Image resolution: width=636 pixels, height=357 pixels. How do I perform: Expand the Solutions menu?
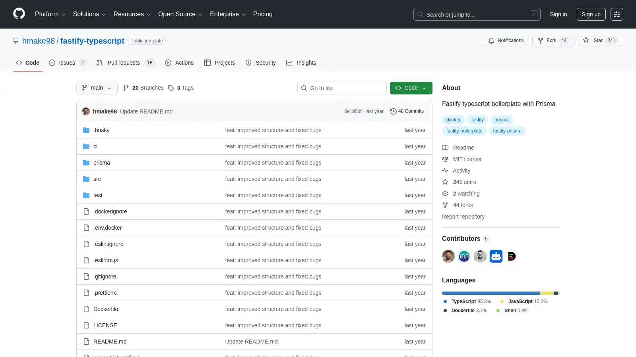[x=89, y=14]
